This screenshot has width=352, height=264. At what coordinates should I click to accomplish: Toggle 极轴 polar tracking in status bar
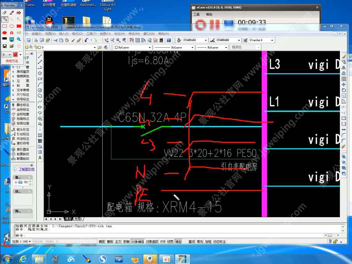tap(126, 241)
